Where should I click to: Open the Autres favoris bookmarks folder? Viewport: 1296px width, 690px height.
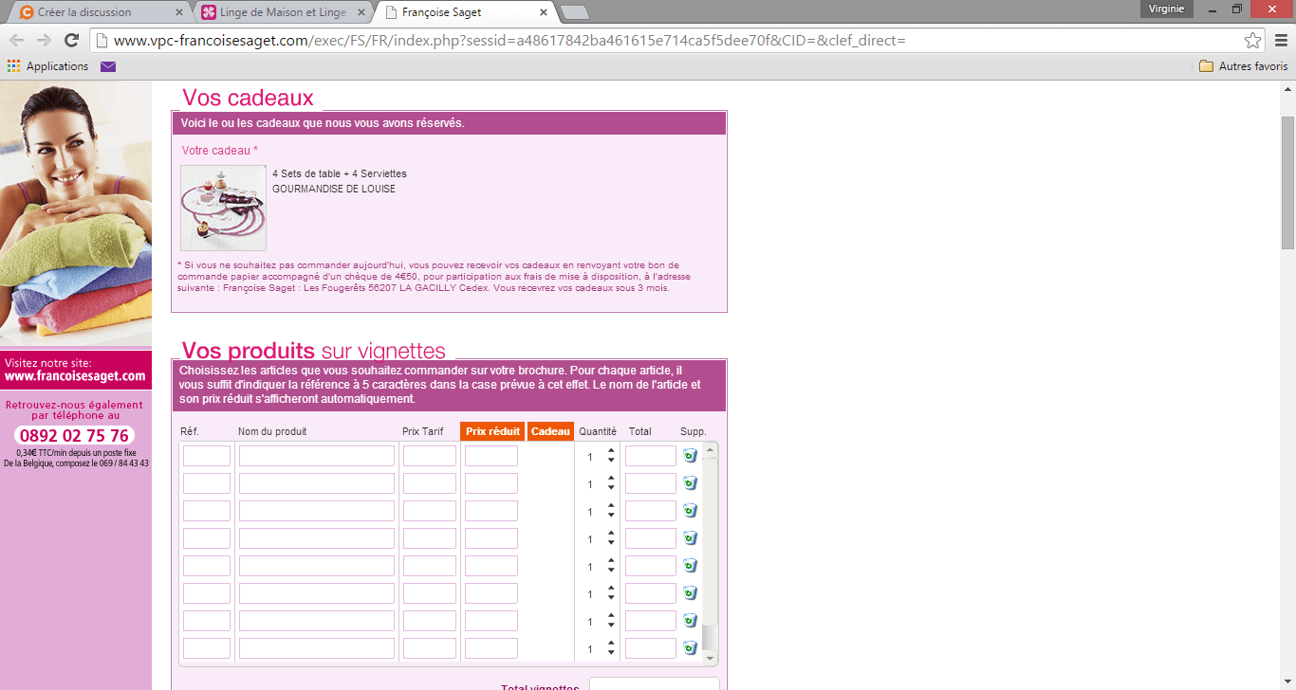pyautogui.click(x=1243, y=66)
